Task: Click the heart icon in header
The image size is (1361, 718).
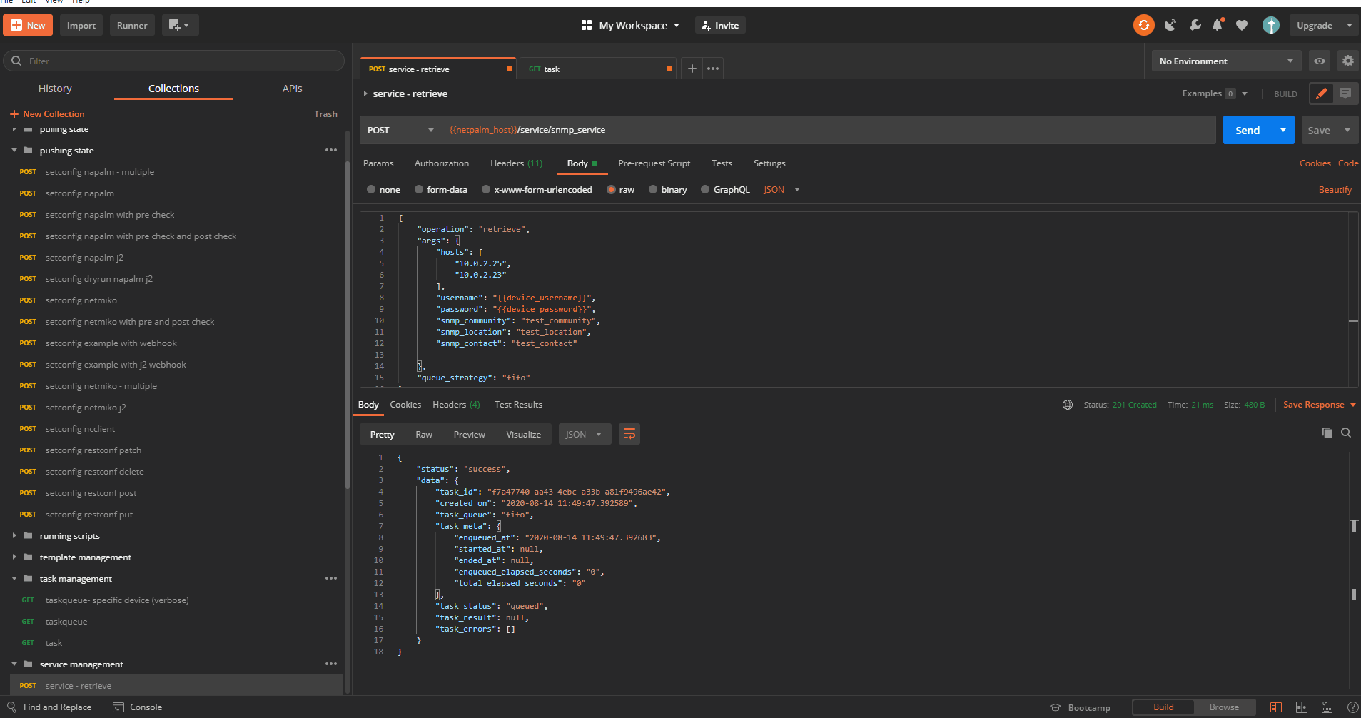Action: click(x=1242, y=25)
